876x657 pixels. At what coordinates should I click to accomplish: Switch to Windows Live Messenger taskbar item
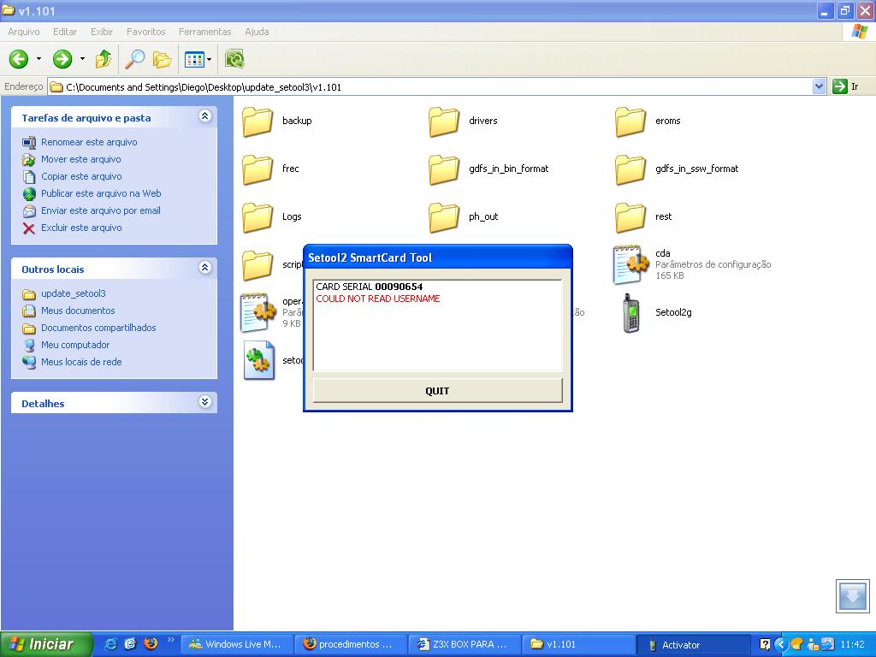(236, 644)
